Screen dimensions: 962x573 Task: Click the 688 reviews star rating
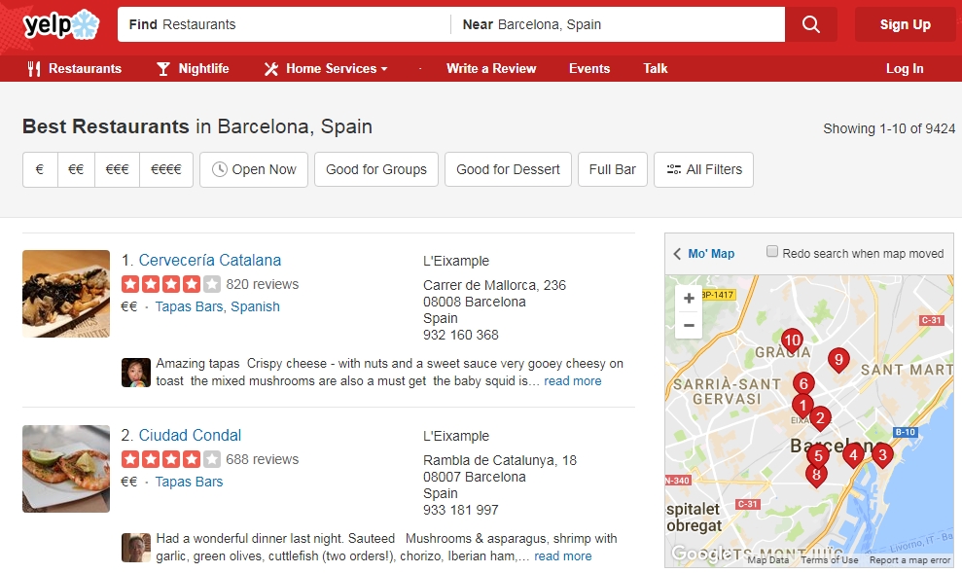point(170,459)
